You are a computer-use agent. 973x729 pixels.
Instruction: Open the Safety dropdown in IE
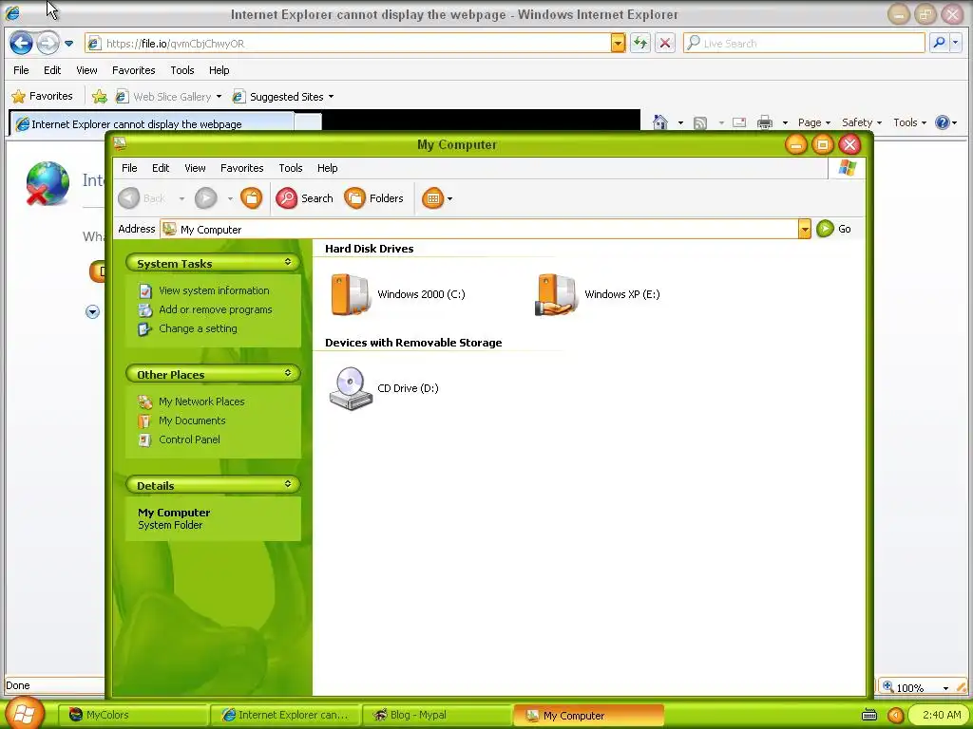click(x=861, y=122)
